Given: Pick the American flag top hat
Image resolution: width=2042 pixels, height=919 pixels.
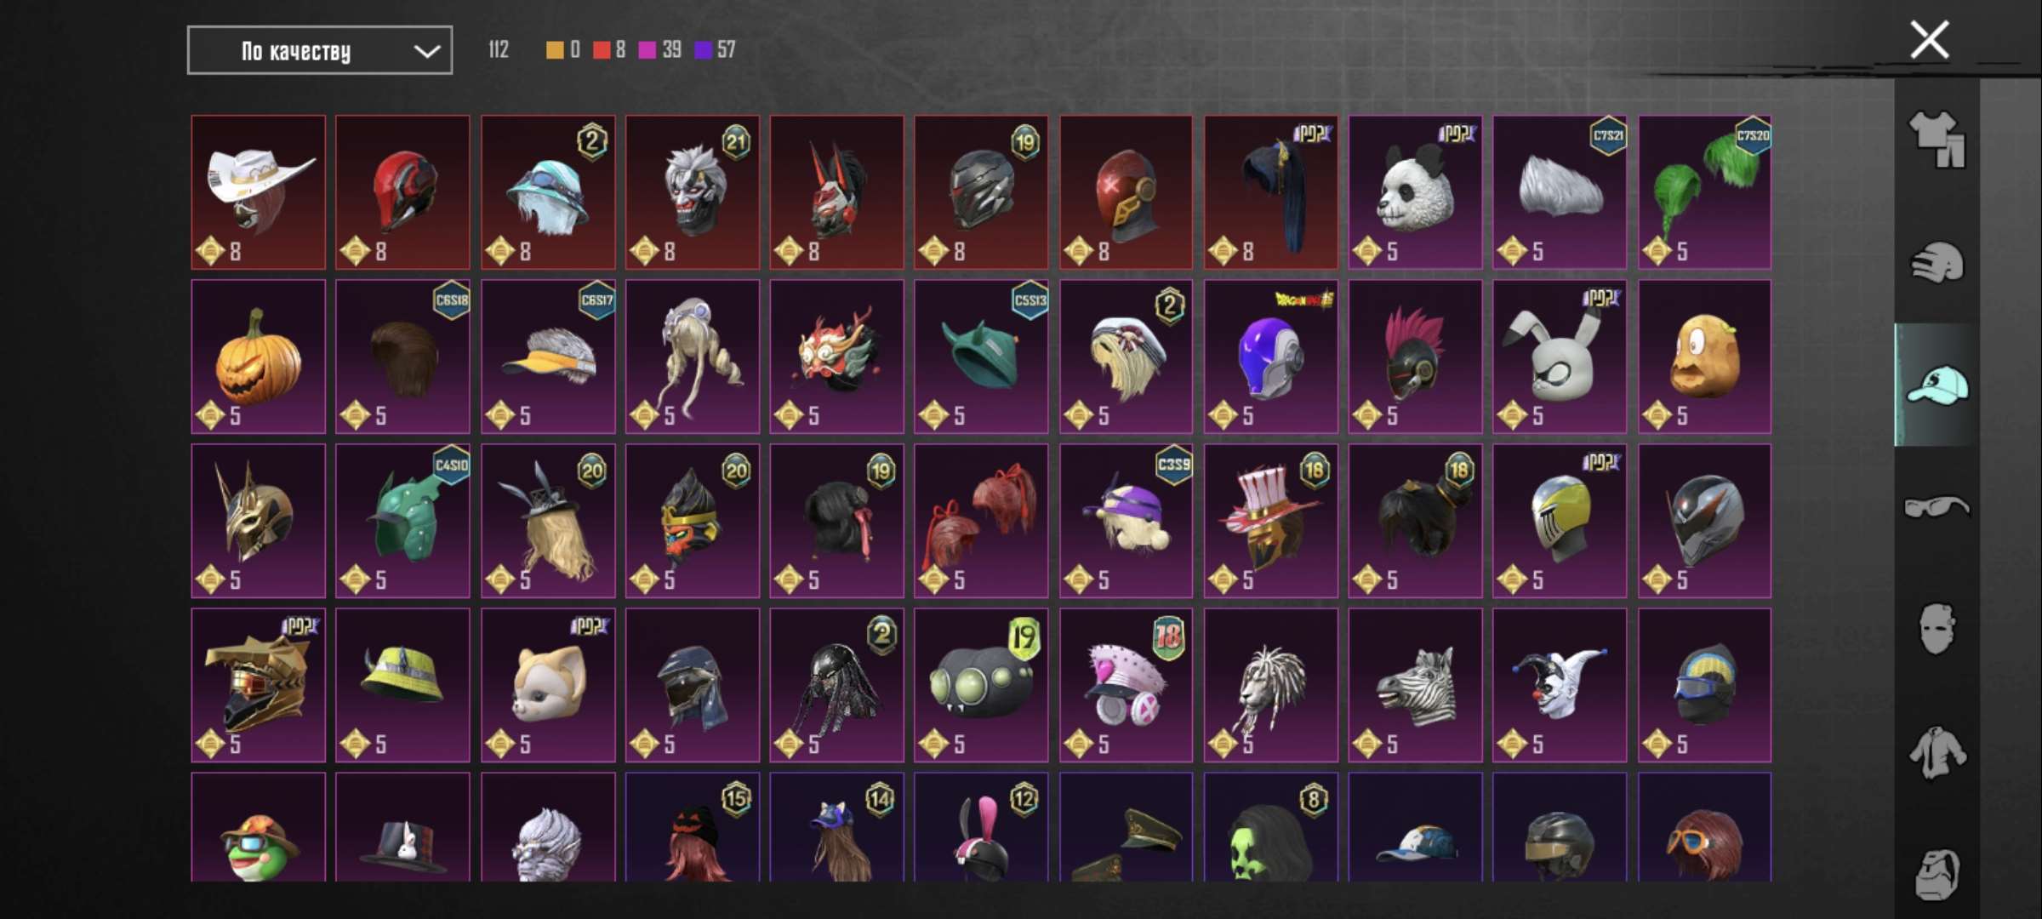Looking at the screenshot, I should (x=1270, y=521).
